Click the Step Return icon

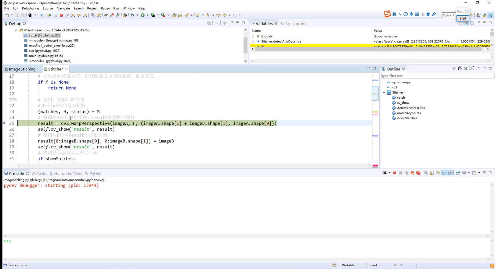point(85,15)
